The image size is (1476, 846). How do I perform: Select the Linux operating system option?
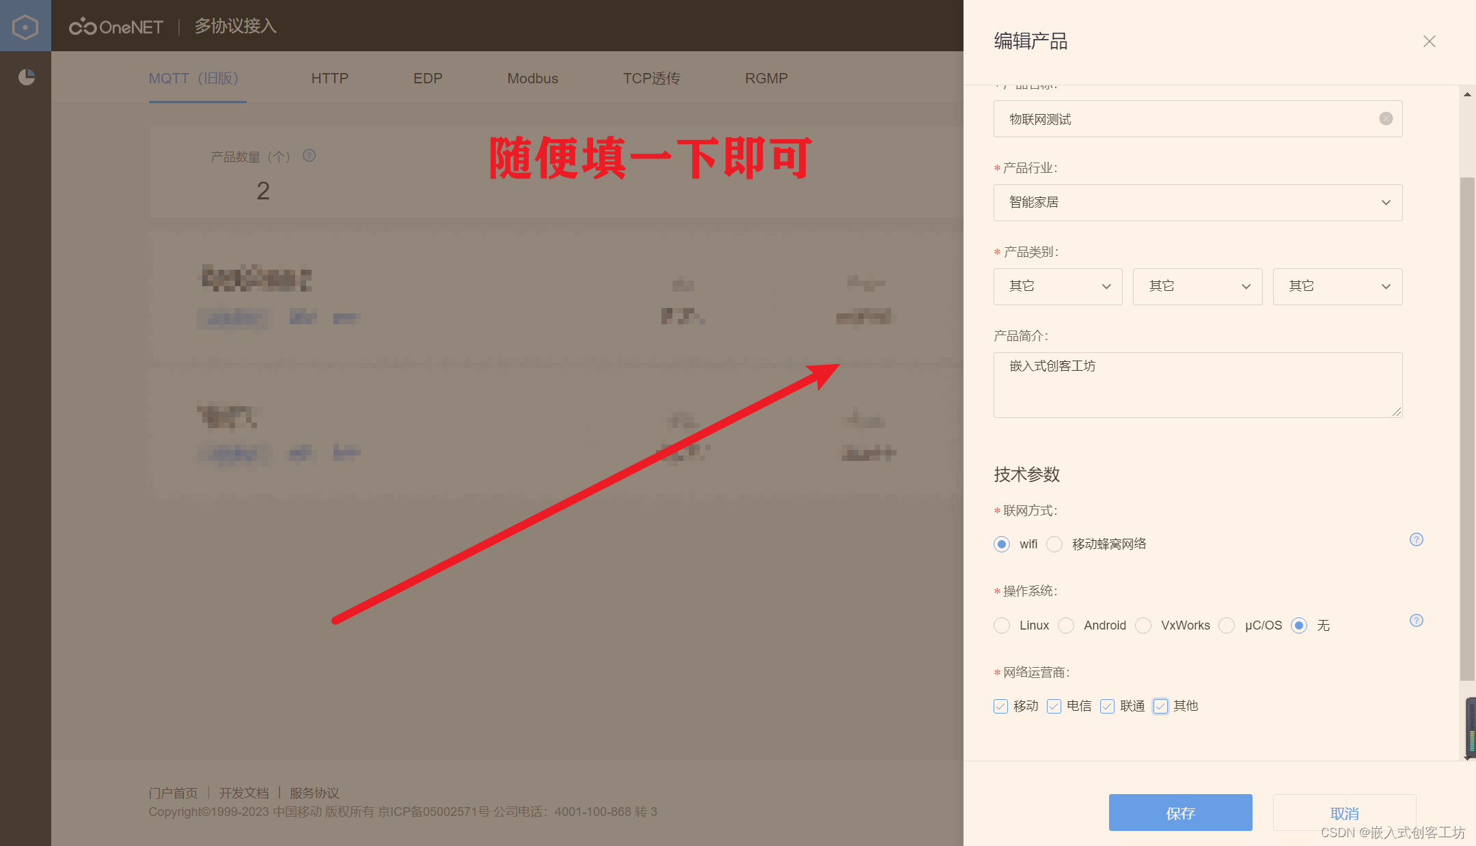1001,625
